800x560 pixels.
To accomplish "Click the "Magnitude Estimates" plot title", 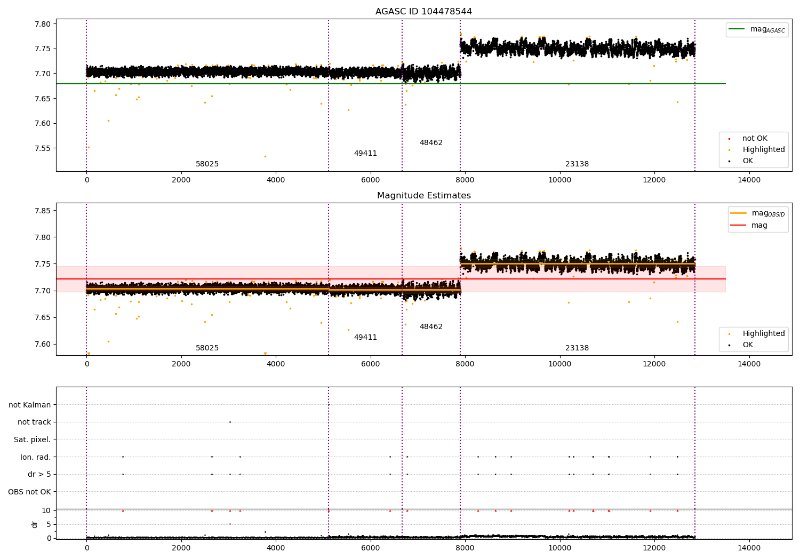I will (423, 196).
